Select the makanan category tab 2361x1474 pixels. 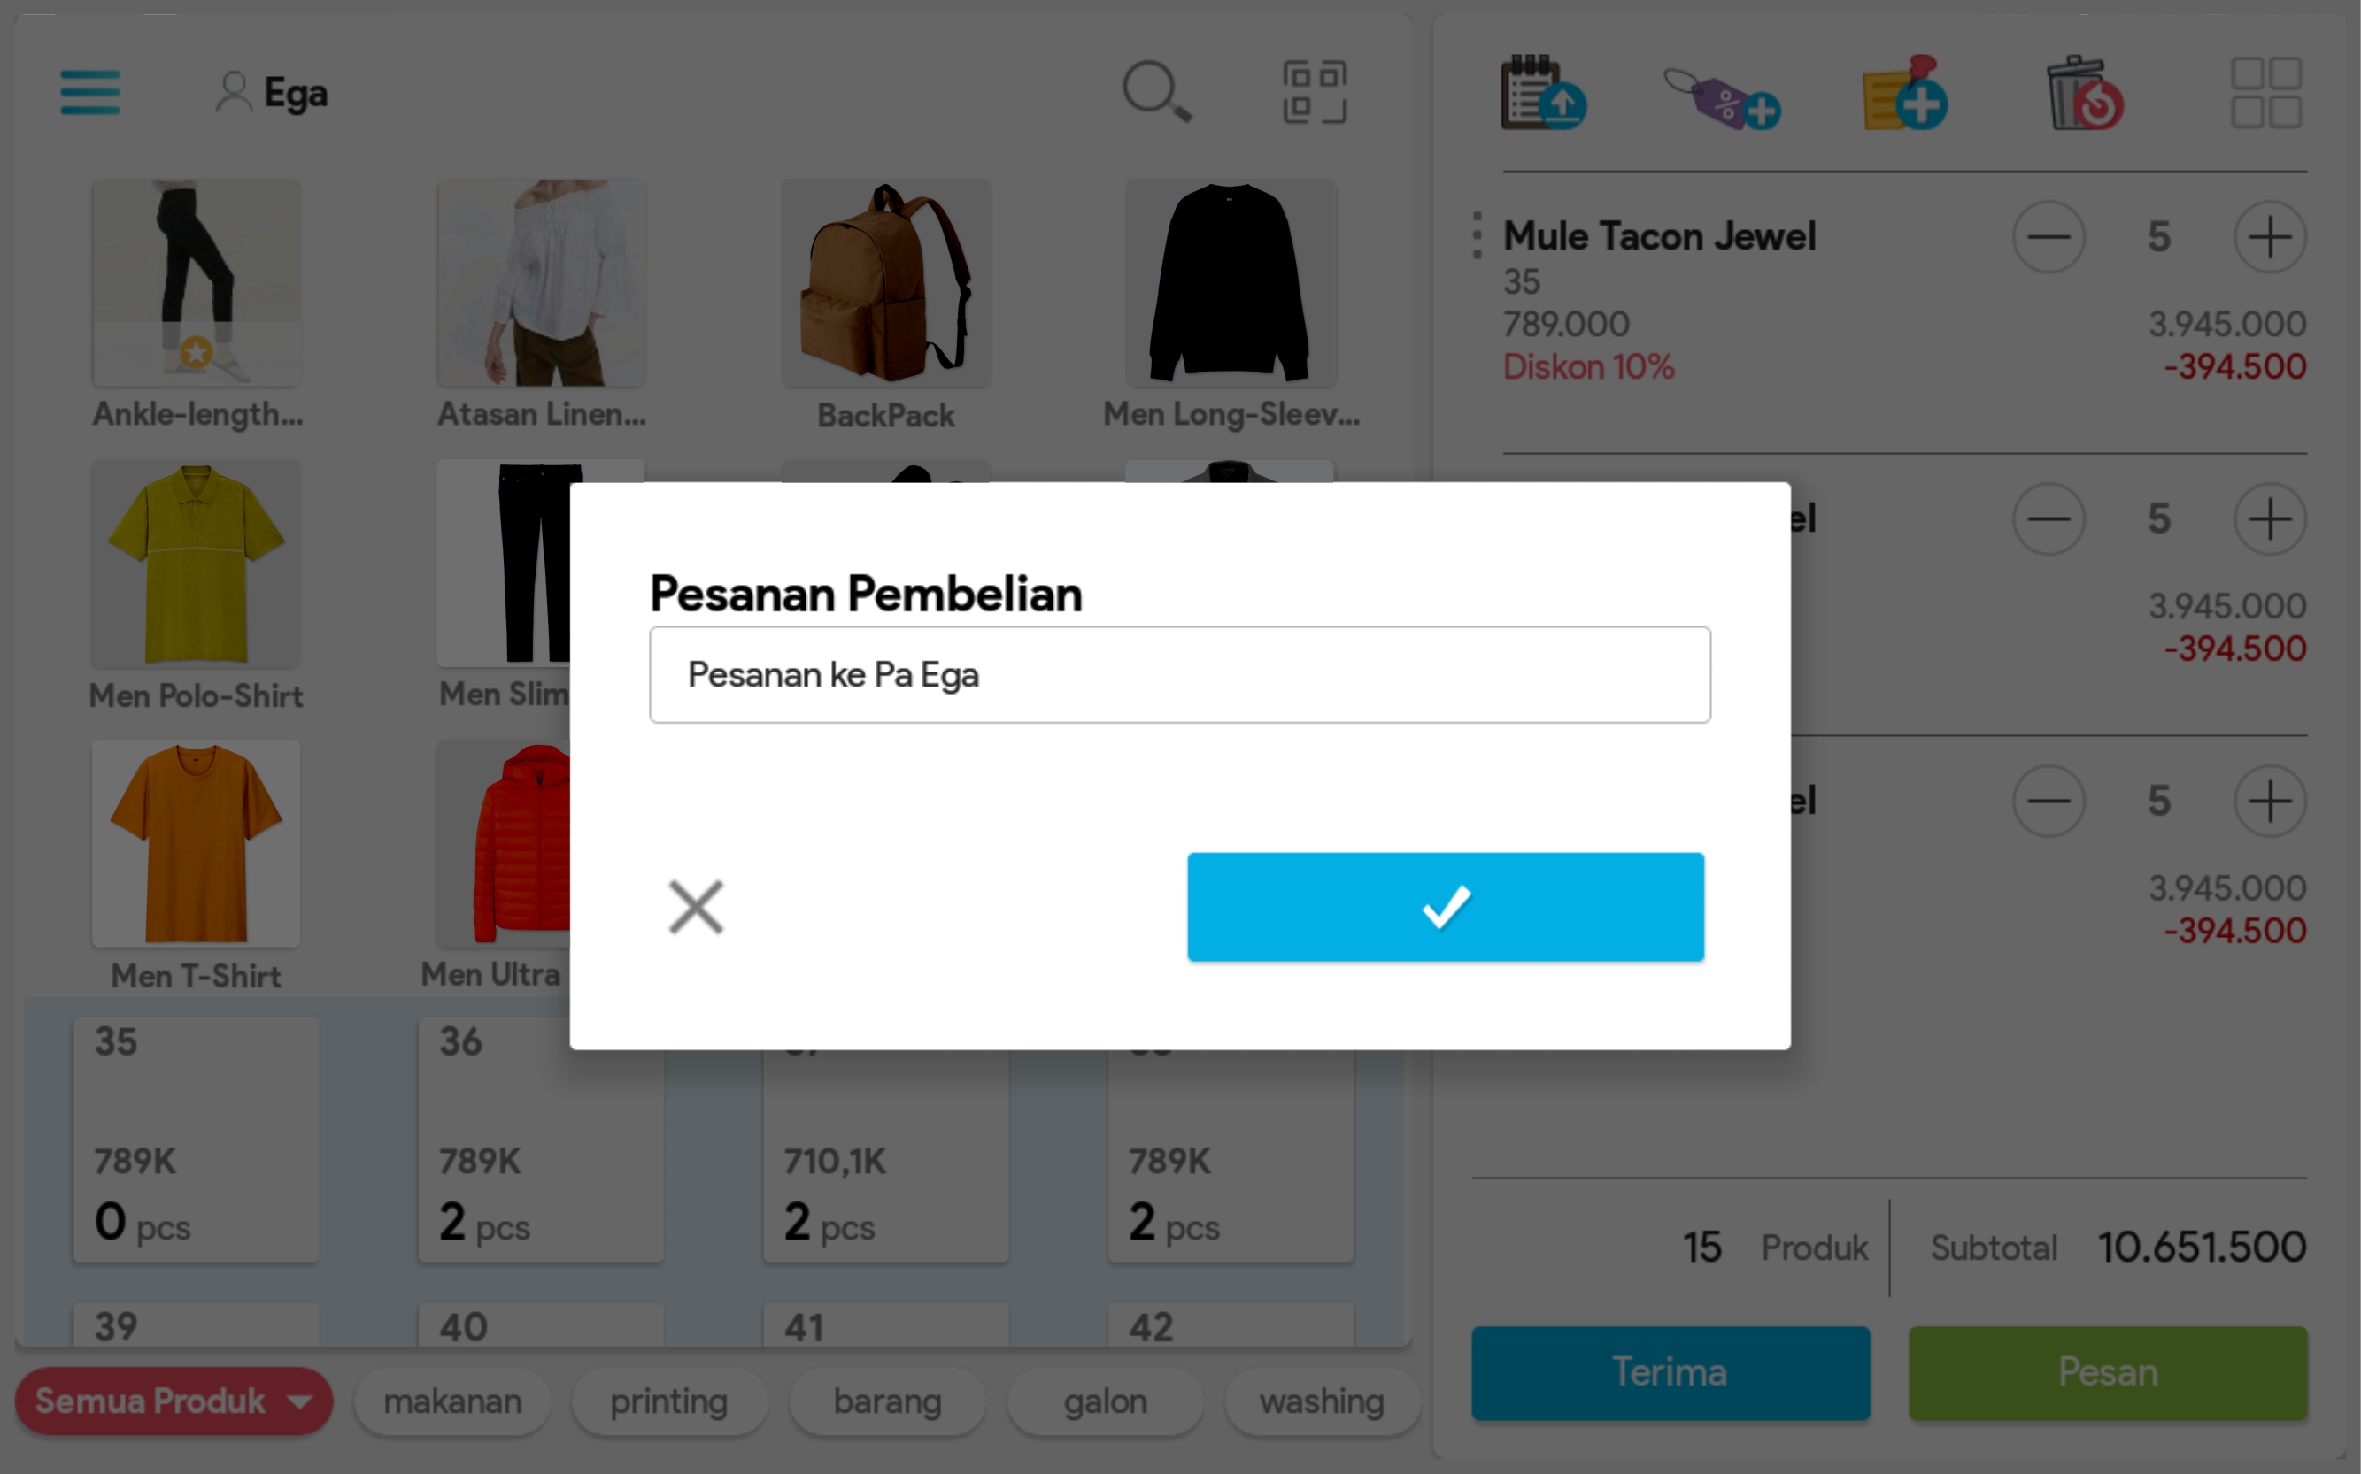coord(452,1401)
